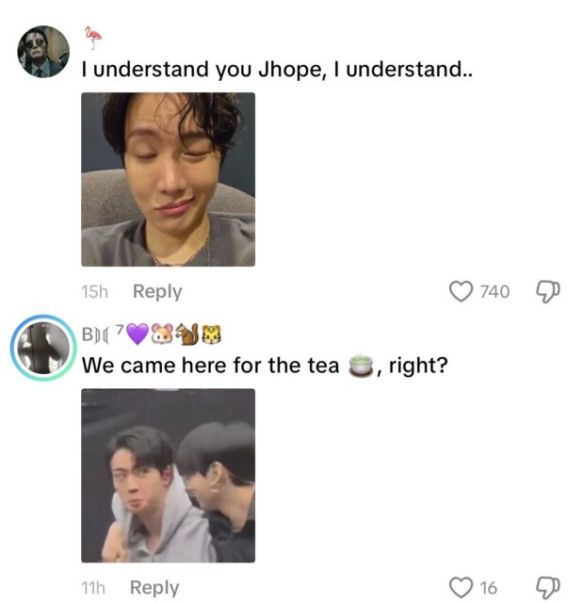
Task: Open the flamingo emoji username profile
Action: click(x=93, y=38)
